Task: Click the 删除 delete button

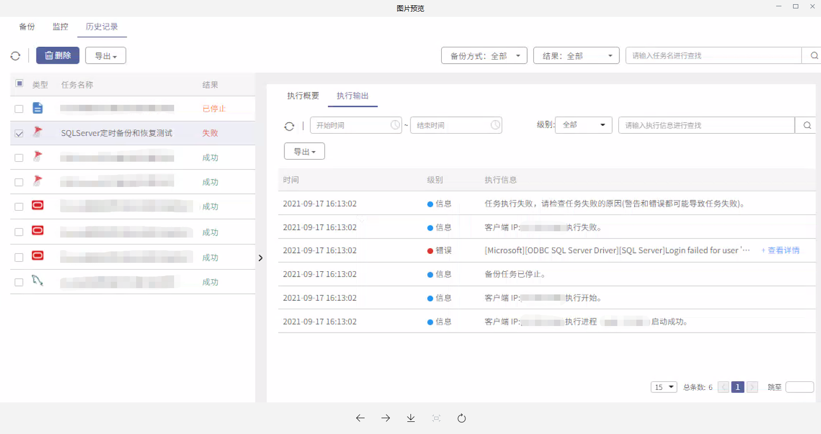Action: click(x=58, y=55)
